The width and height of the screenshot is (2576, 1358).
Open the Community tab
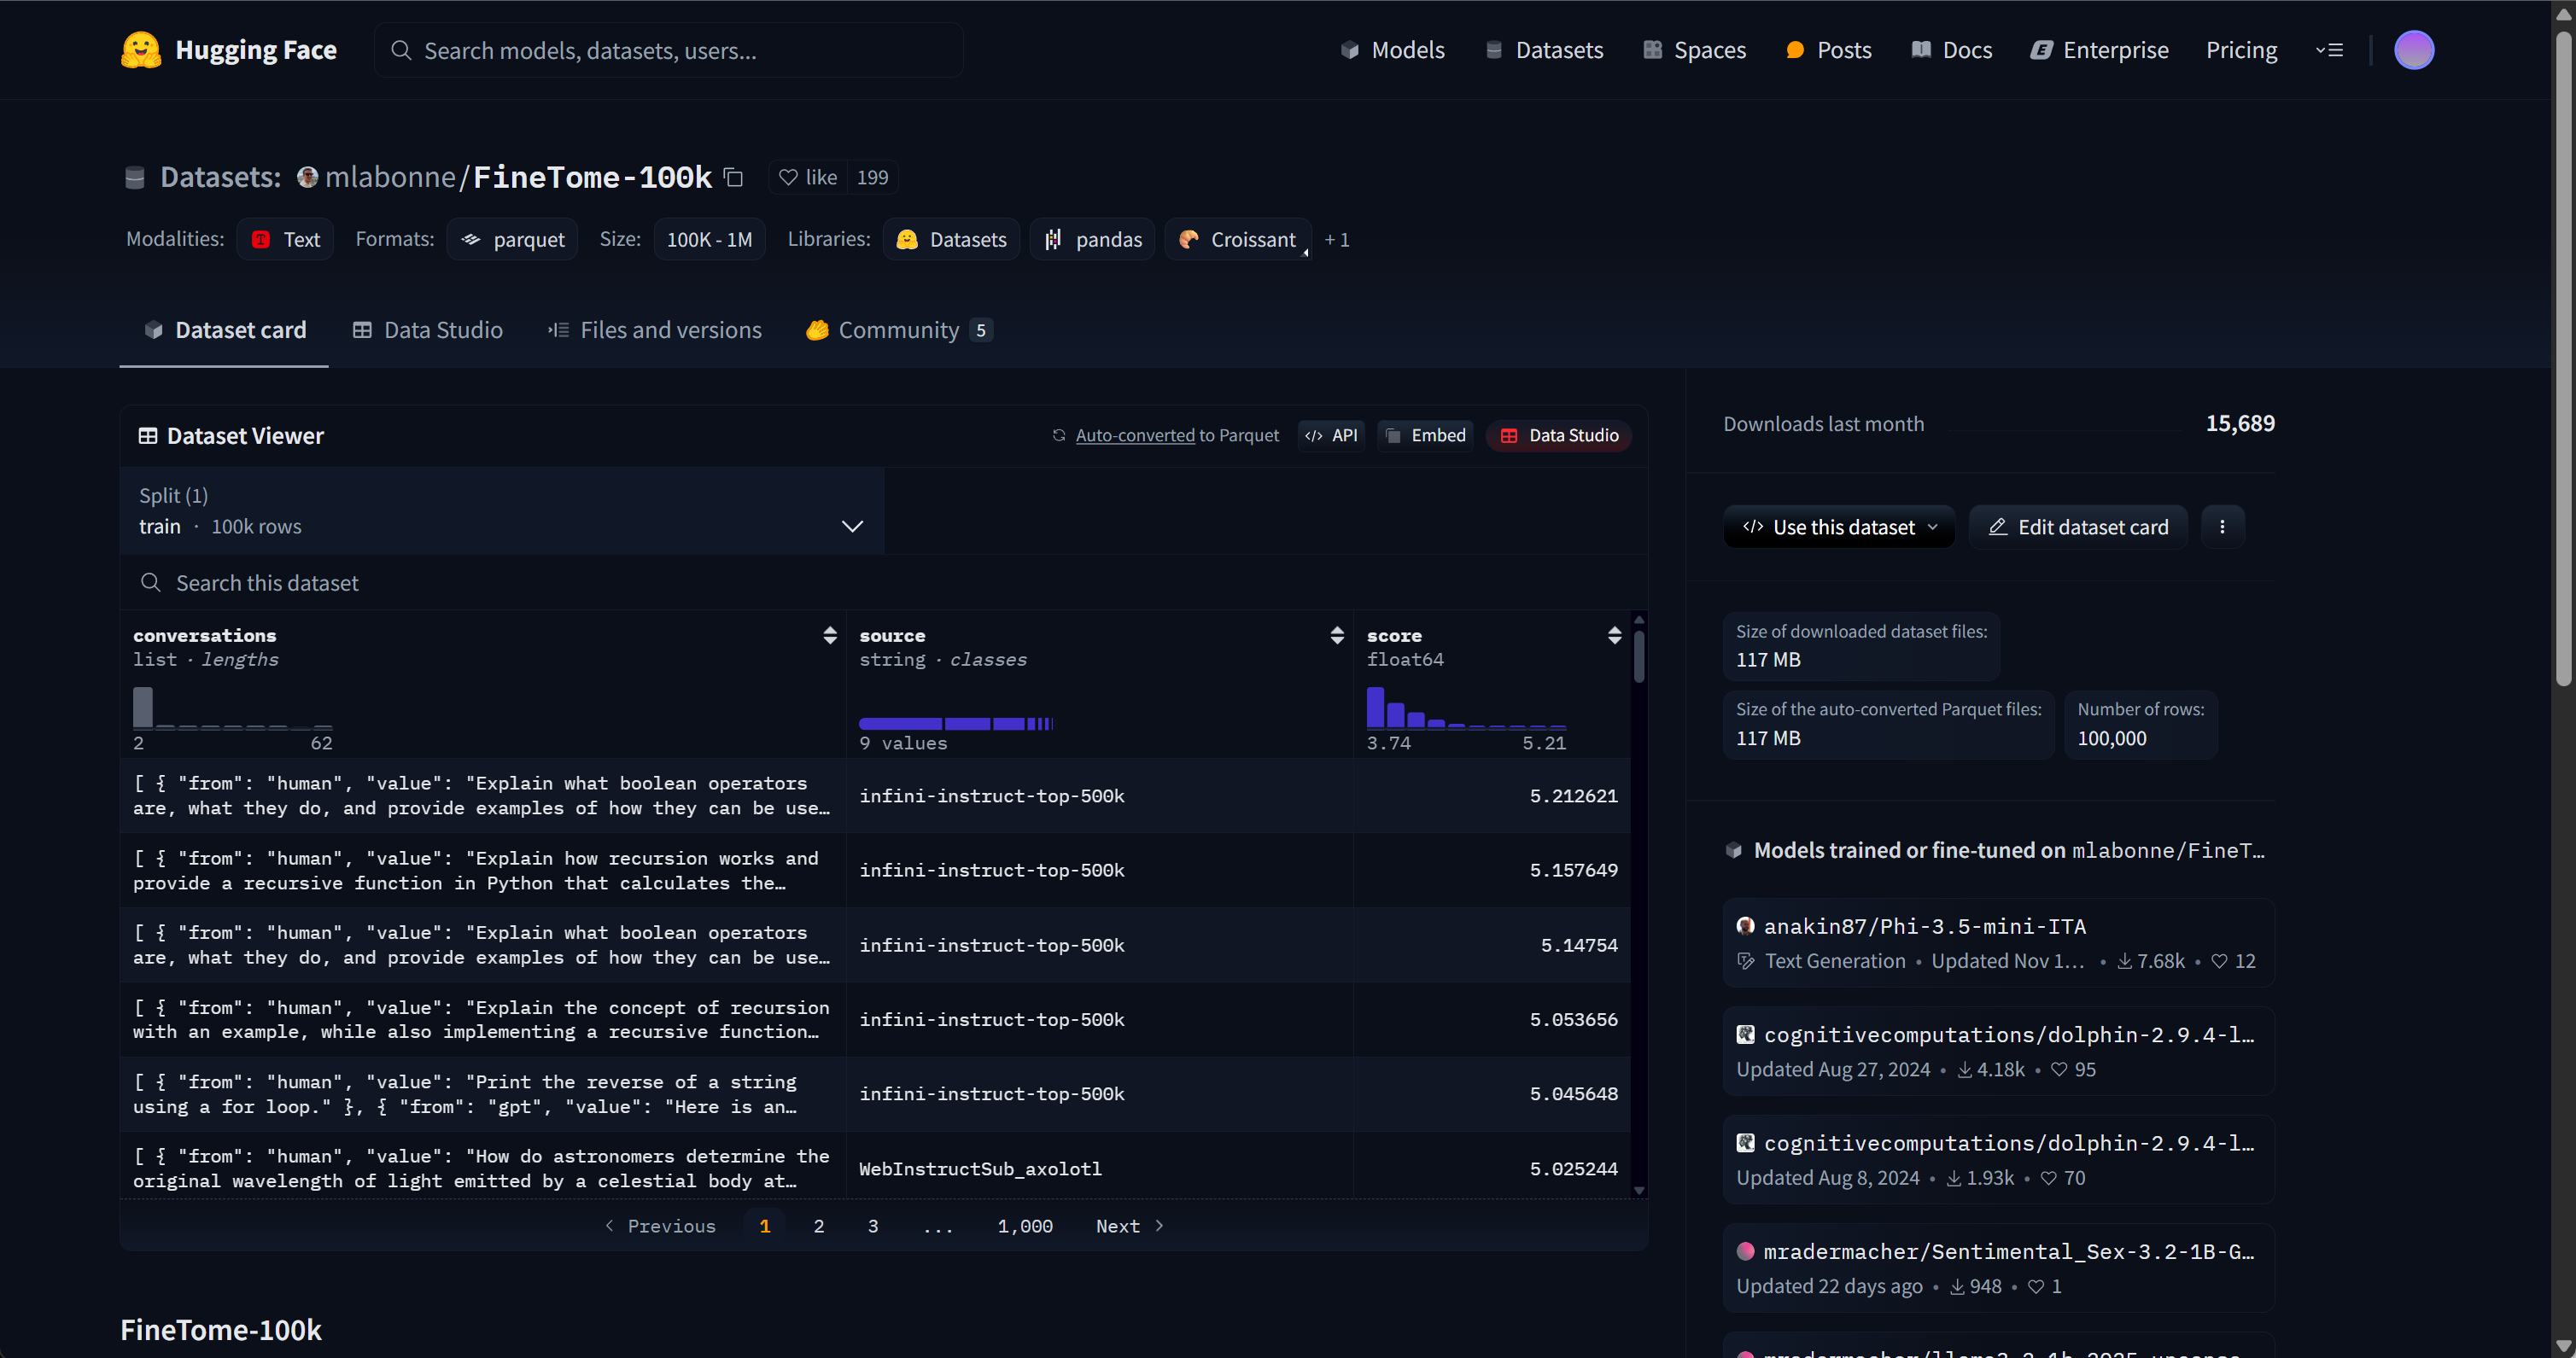[x=898, y=330]
